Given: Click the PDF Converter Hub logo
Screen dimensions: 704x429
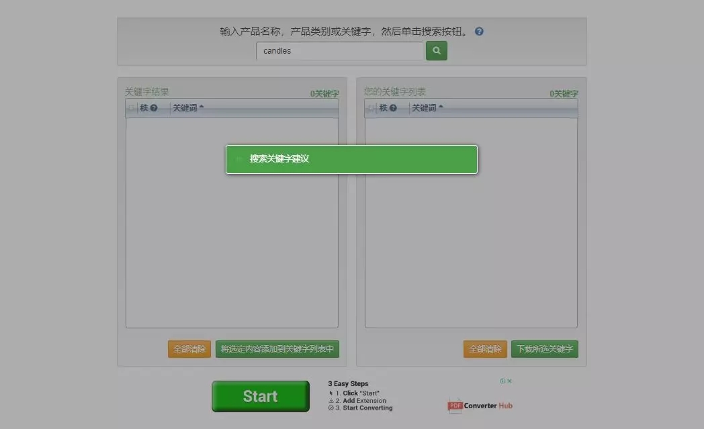Looking at the screenshot, I should (x=479, y=406).
